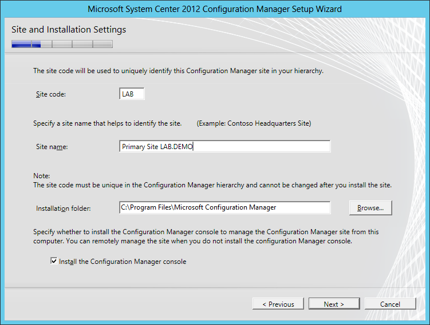Cancel the setup wizard
The height and width of the screenshot is (325, 430).
[x=390, y=304]
